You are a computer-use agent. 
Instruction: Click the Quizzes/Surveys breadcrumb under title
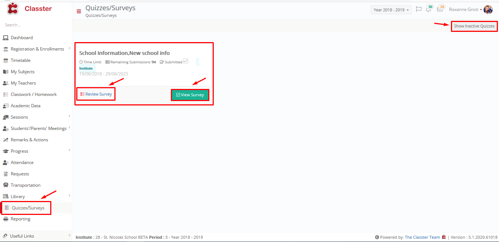[101, 16]
